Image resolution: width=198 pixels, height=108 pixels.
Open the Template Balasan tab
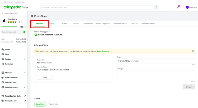tap(119, 24)
